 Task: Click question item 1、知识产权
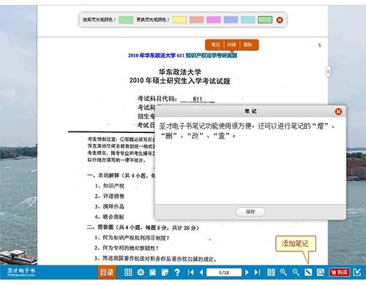(110, 186)
